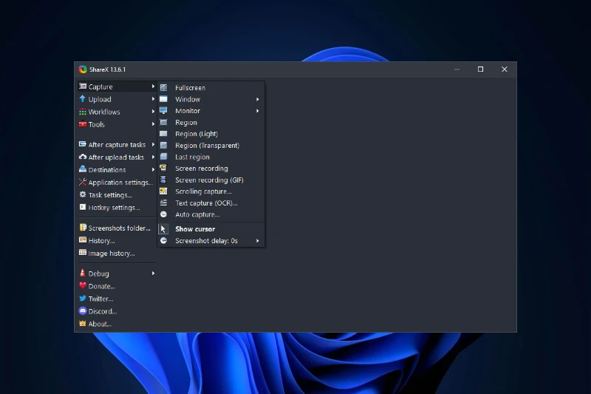
Task: Expand the Destinations submenu arrow
Action: (x=153, y=170)
